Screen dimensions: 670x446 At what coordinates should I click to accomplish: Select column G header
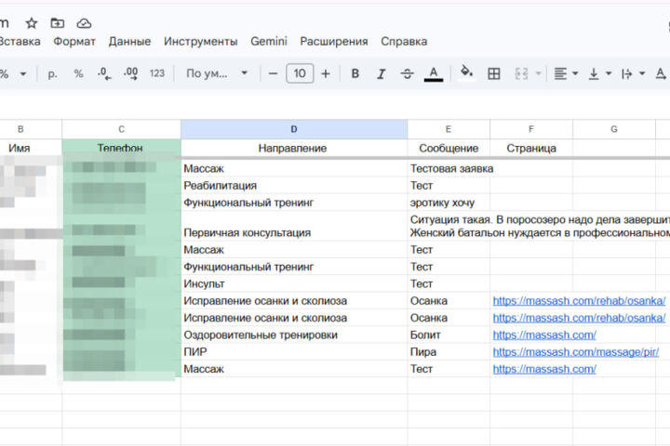614,129
